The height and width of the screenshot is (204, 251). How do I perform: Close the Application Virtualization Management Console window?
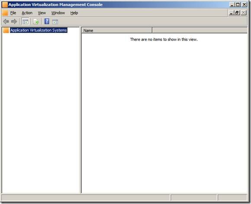[x=244, y=5]
